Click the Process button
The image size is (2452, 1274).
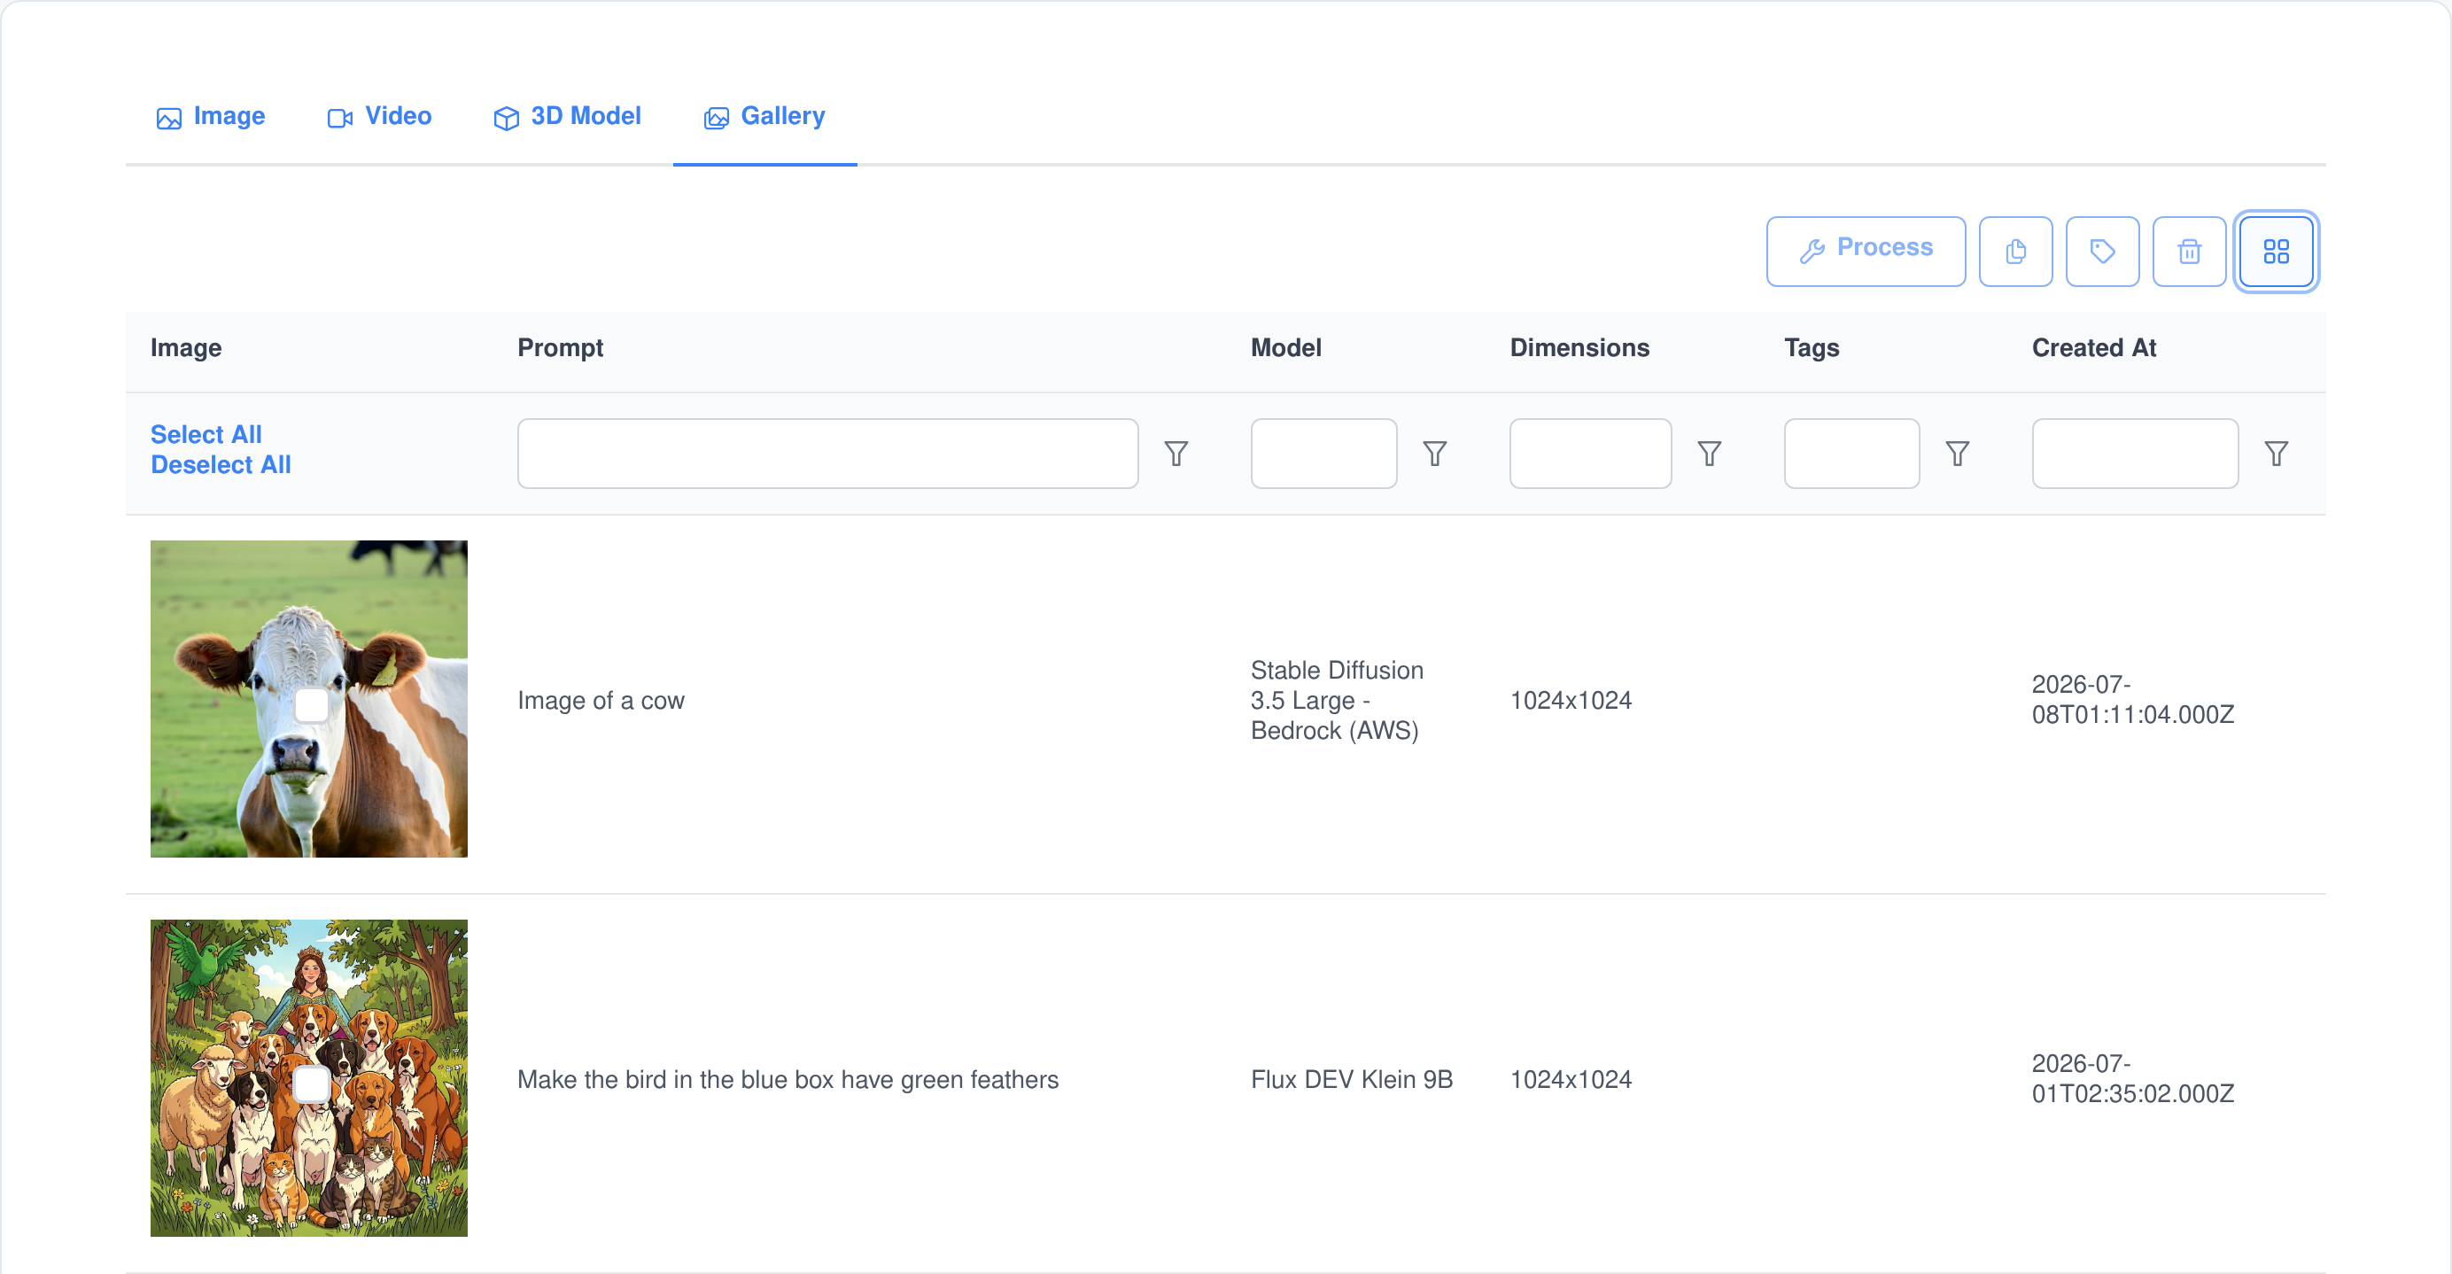(x=1866, y=252)
